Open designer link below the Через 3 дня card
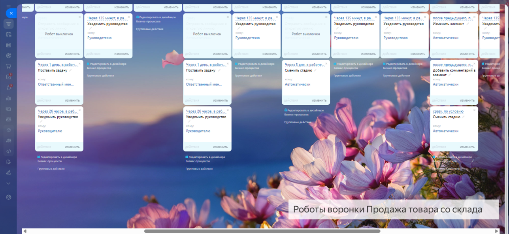The height and width of the screenshot is (234, 509). point(304,112)
